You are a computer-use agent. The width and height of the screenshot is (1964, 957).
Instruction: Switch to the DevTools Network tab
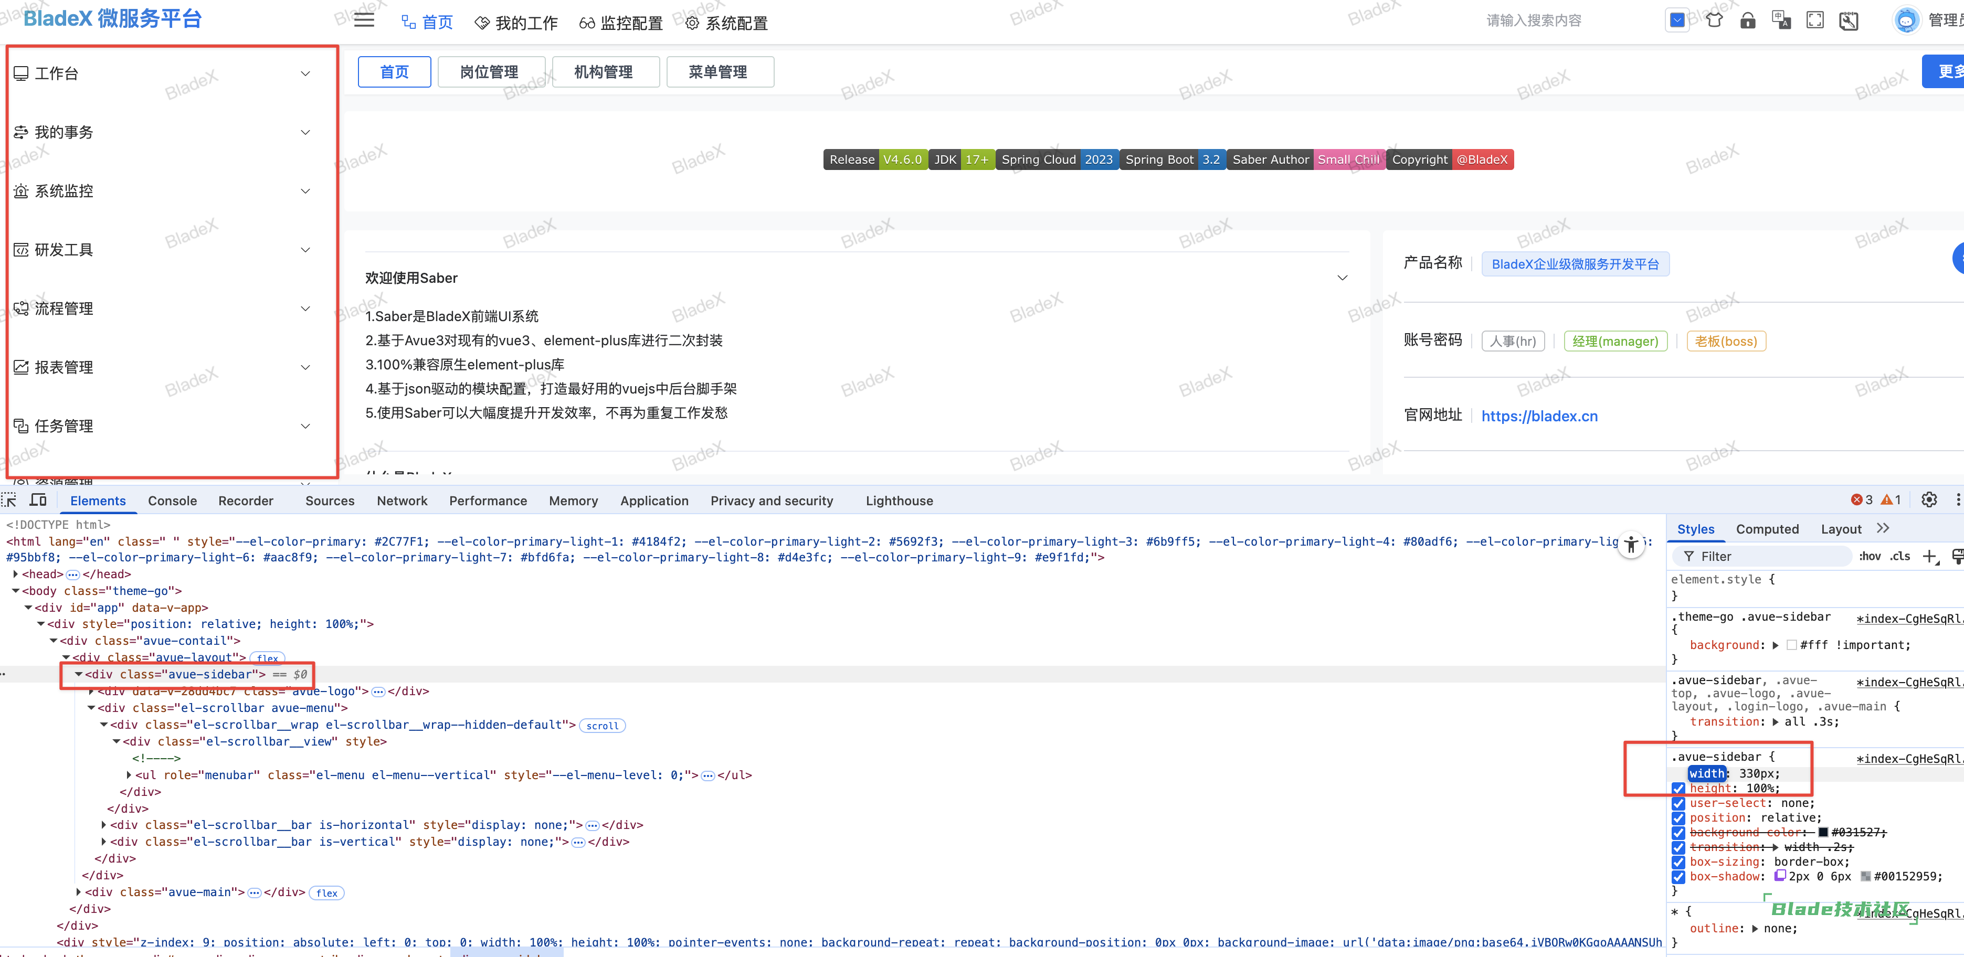(402, 501)
